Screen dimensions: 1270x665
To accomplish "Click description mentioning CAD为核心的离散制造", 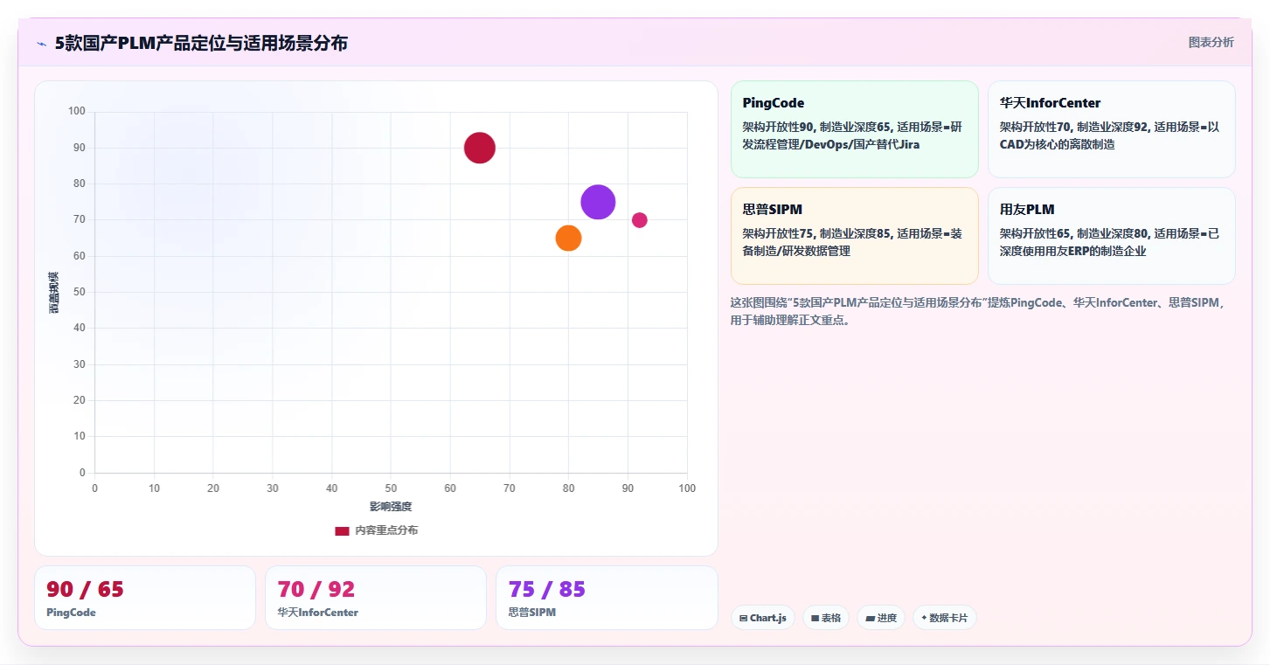I will tap(1109, 135).
